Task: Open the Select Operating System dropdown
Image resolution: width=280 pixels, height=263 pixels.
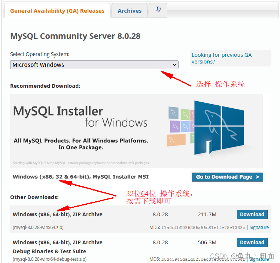Action: click(94, 65)
